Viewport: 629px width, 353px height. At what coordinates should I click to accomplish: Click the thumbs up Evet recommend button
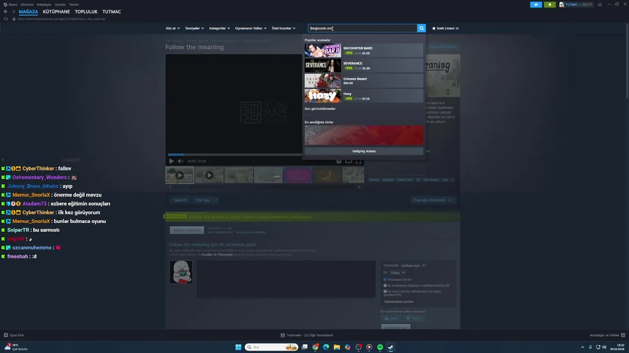tap(392, 318)
